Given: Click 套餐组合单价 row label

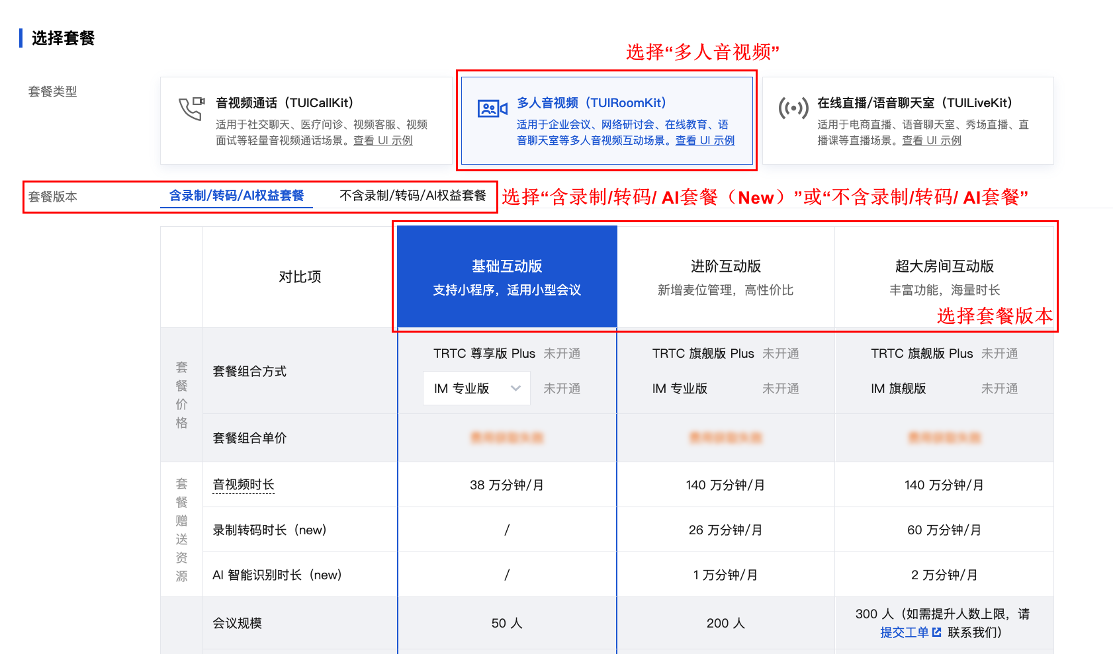Looking at the screenshot, I should [249, 438].
